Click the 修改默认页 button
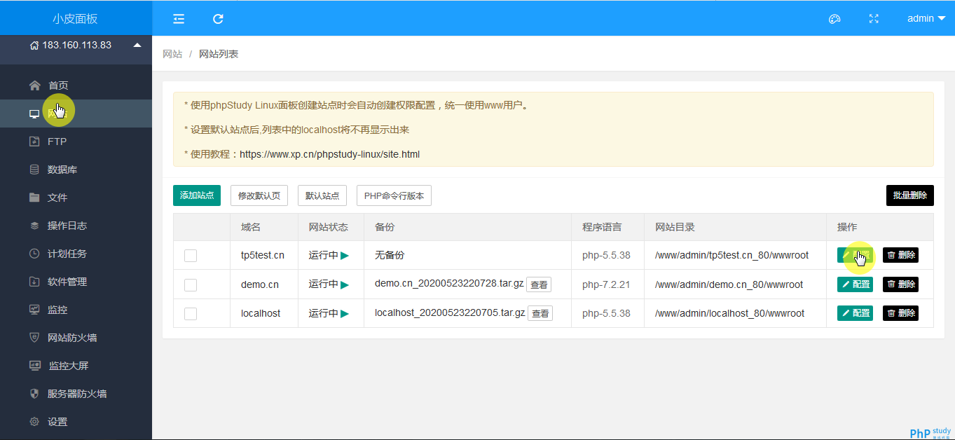 pos(259,195)
